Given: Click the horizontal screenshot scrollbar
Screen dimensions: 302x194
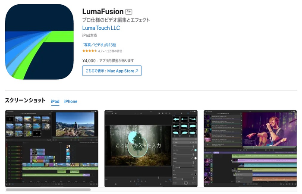Looking at the screenshot, I should pyautogui.click(x=48, y=190).
